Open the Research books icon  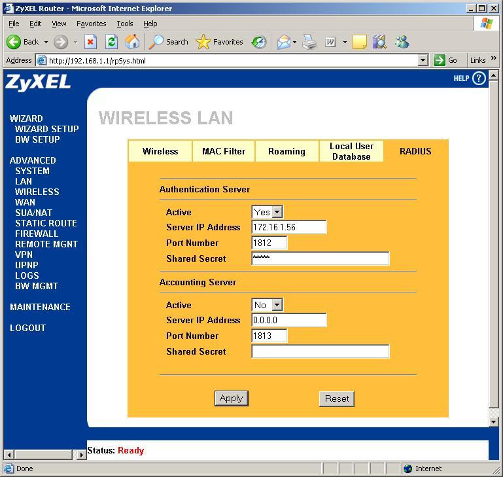[379, 42]
